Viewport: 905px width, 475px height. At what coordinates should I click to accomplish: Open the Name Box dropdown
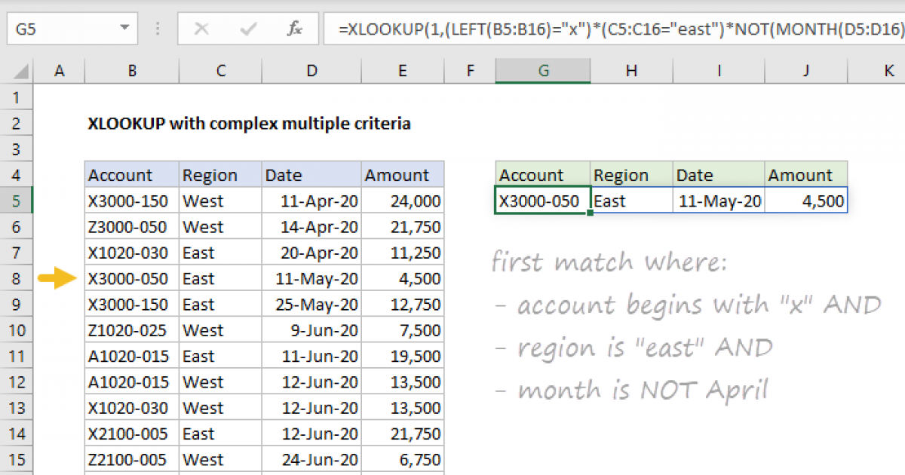click(126, 29)
